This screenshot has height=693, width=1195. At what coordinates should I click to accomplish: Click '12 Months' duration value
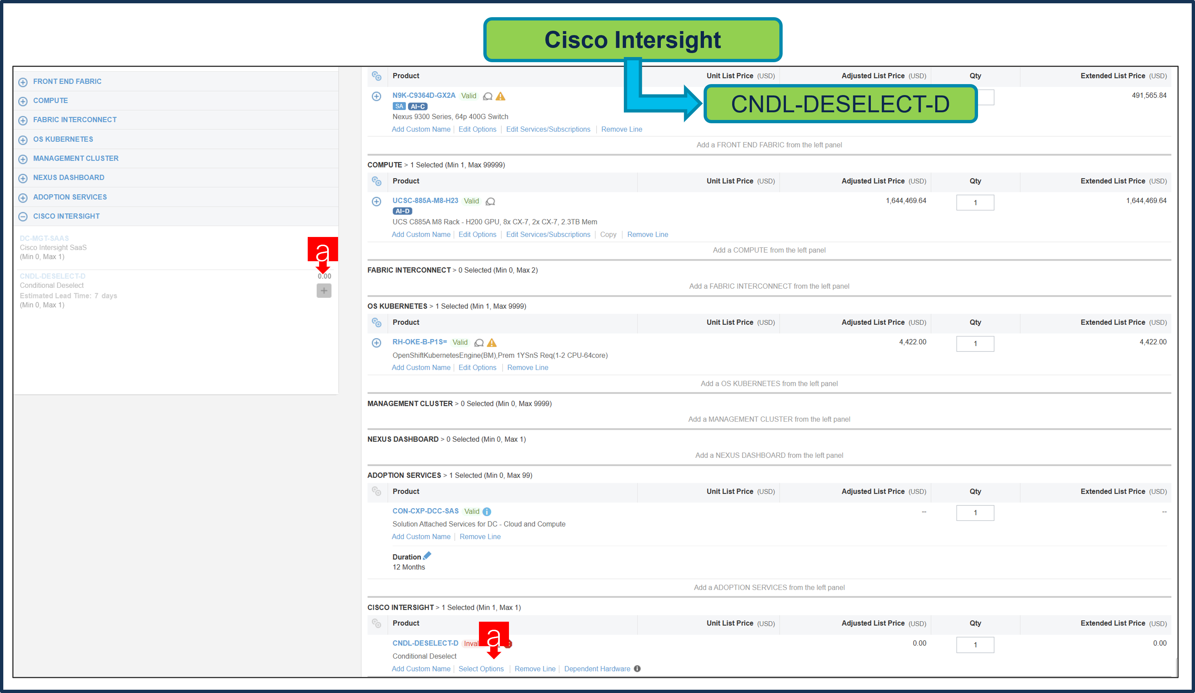409,568
